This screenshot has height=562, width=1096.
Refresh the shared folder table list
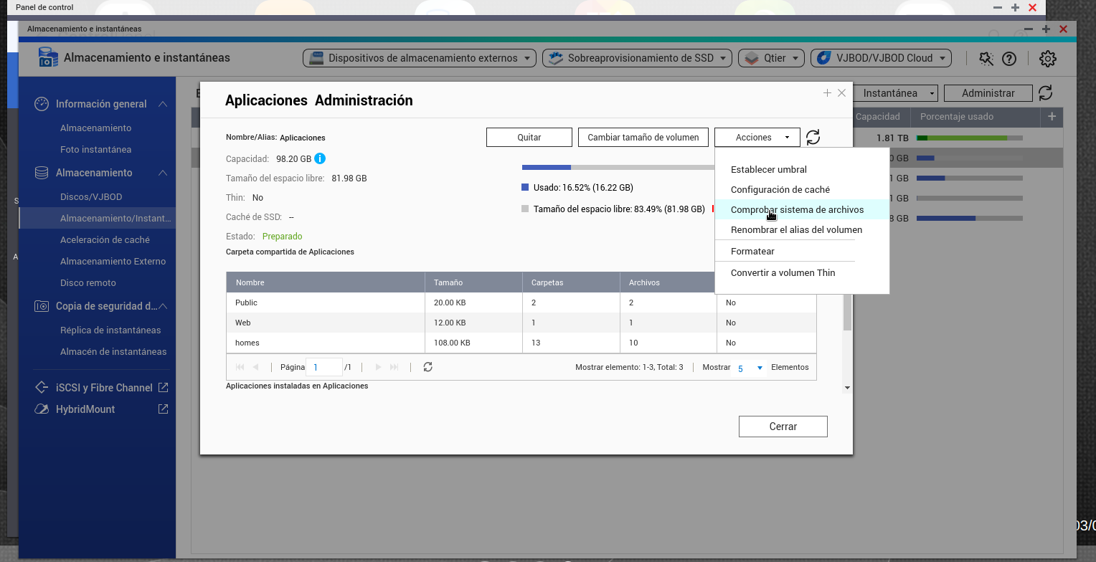point(427,367)
